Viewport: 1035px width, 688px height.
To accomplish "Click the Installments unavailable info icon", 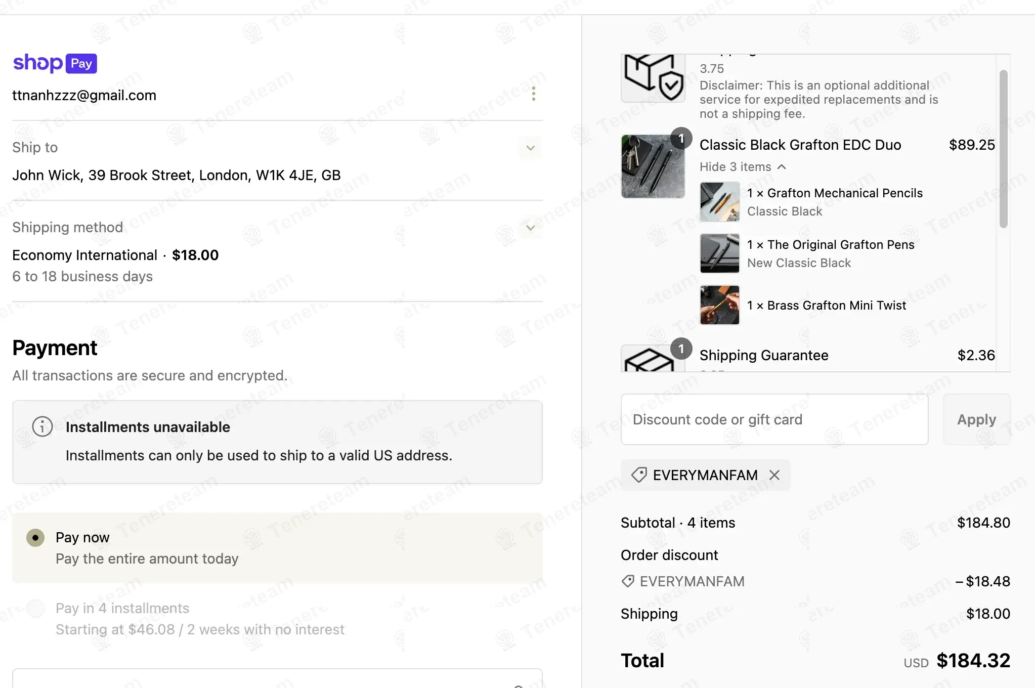I will click(42, 426).
